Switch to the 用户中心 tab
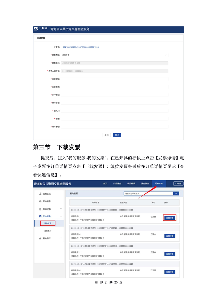Image resolution: width=217 pixels, height=307 pixels. (159, 184)
